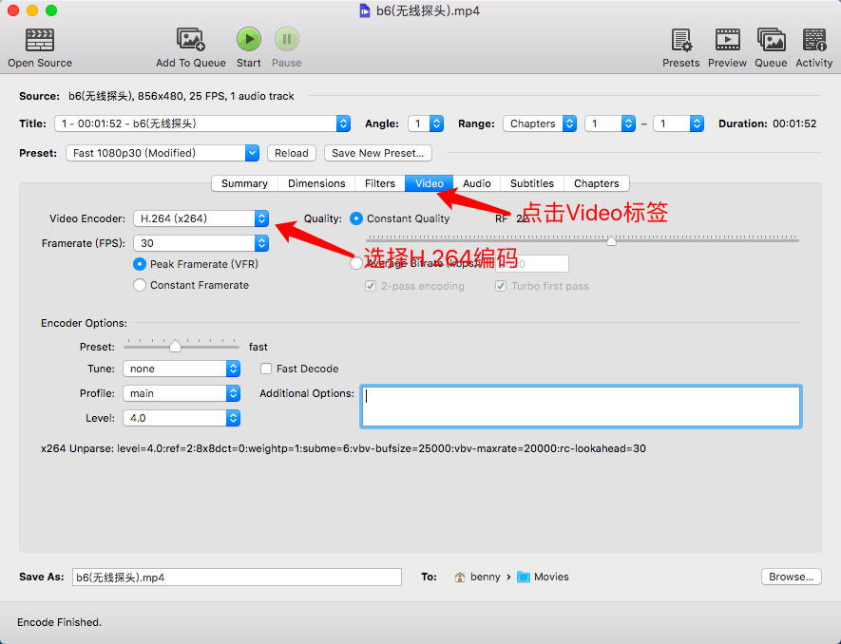The height and width of the screenshot is (644, 841).
Task: Select Constant Framerate option
Action: coord(140,285)
